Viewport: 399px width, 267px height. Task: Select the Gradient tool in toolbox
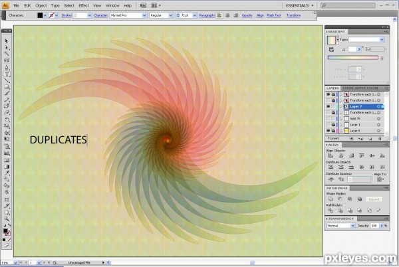7,167
